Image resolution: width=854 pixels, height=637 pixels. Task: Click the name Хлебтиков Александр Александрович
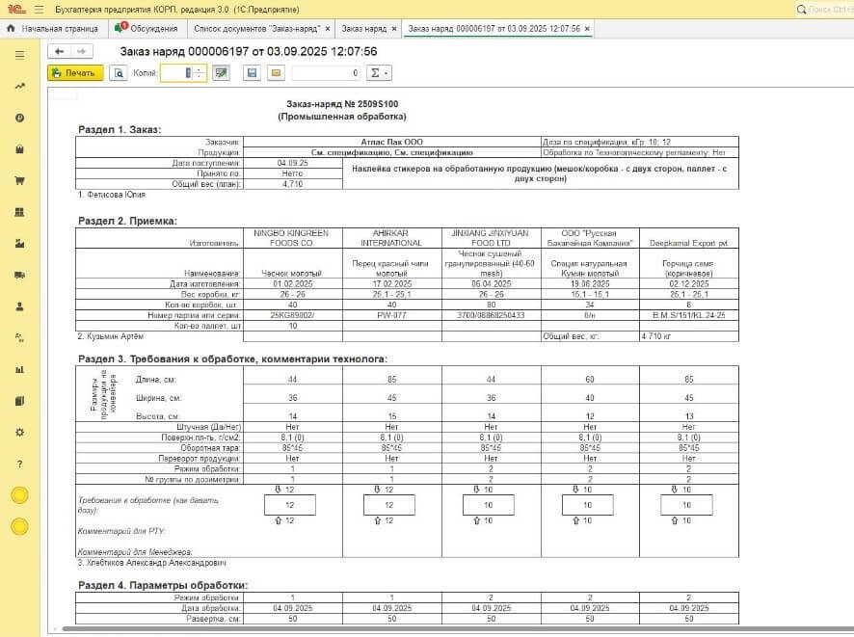156,563
